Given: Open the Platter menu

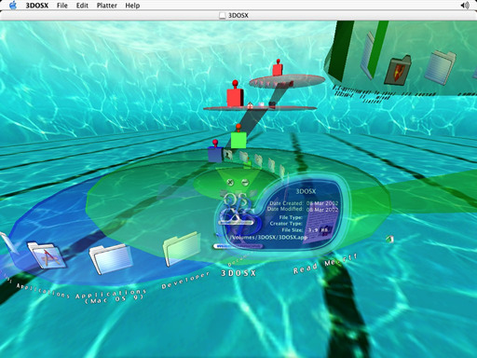Looking at the screenshot, I should (x=107, y=6).
